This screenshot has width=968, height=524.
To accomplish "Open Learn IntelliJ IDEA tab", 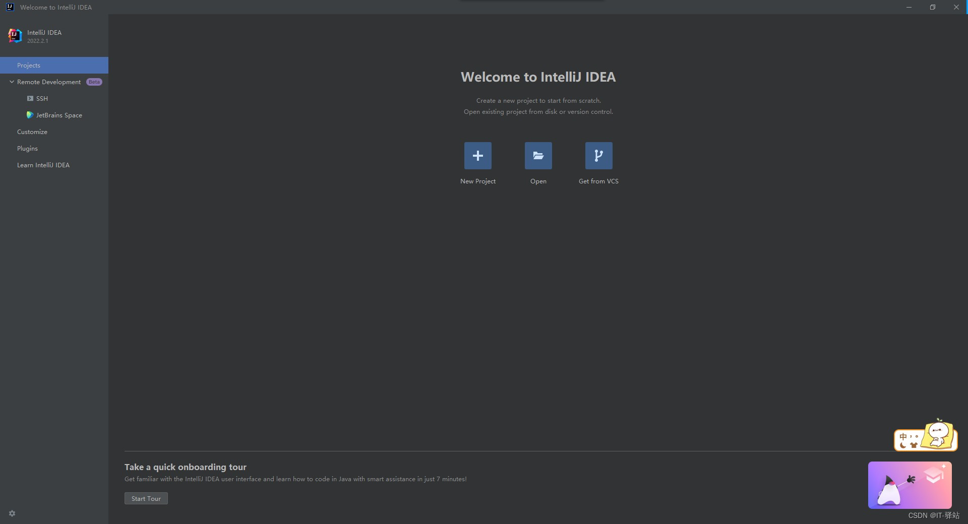I will click(54, 165).
